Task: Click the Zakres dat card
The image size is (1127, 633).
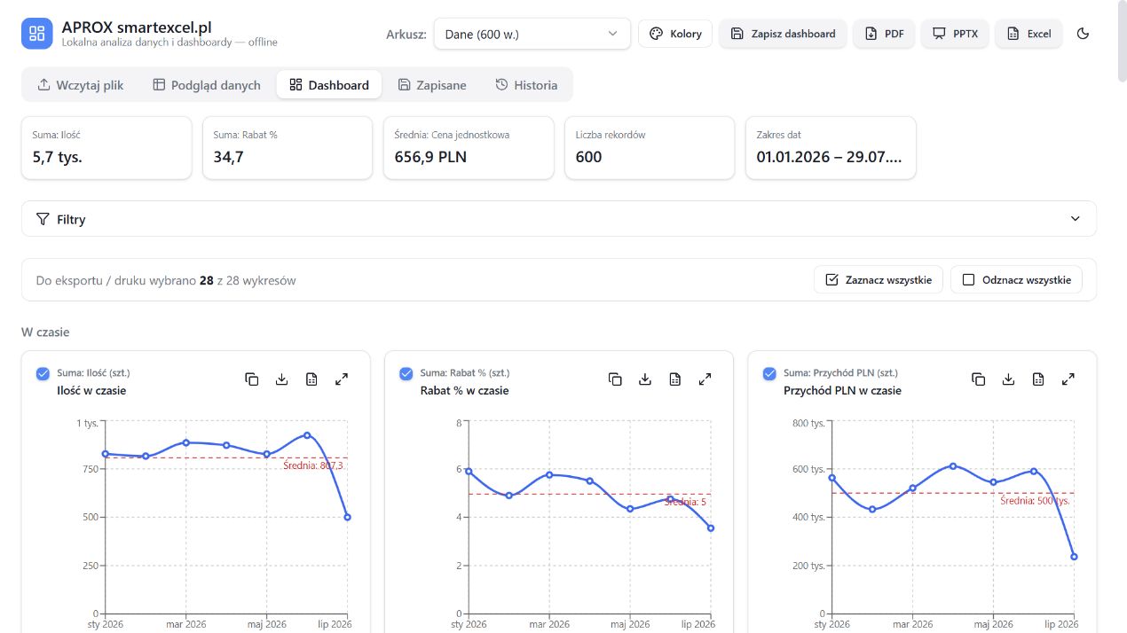Action: pyautogui.click(x=831, y=148)
